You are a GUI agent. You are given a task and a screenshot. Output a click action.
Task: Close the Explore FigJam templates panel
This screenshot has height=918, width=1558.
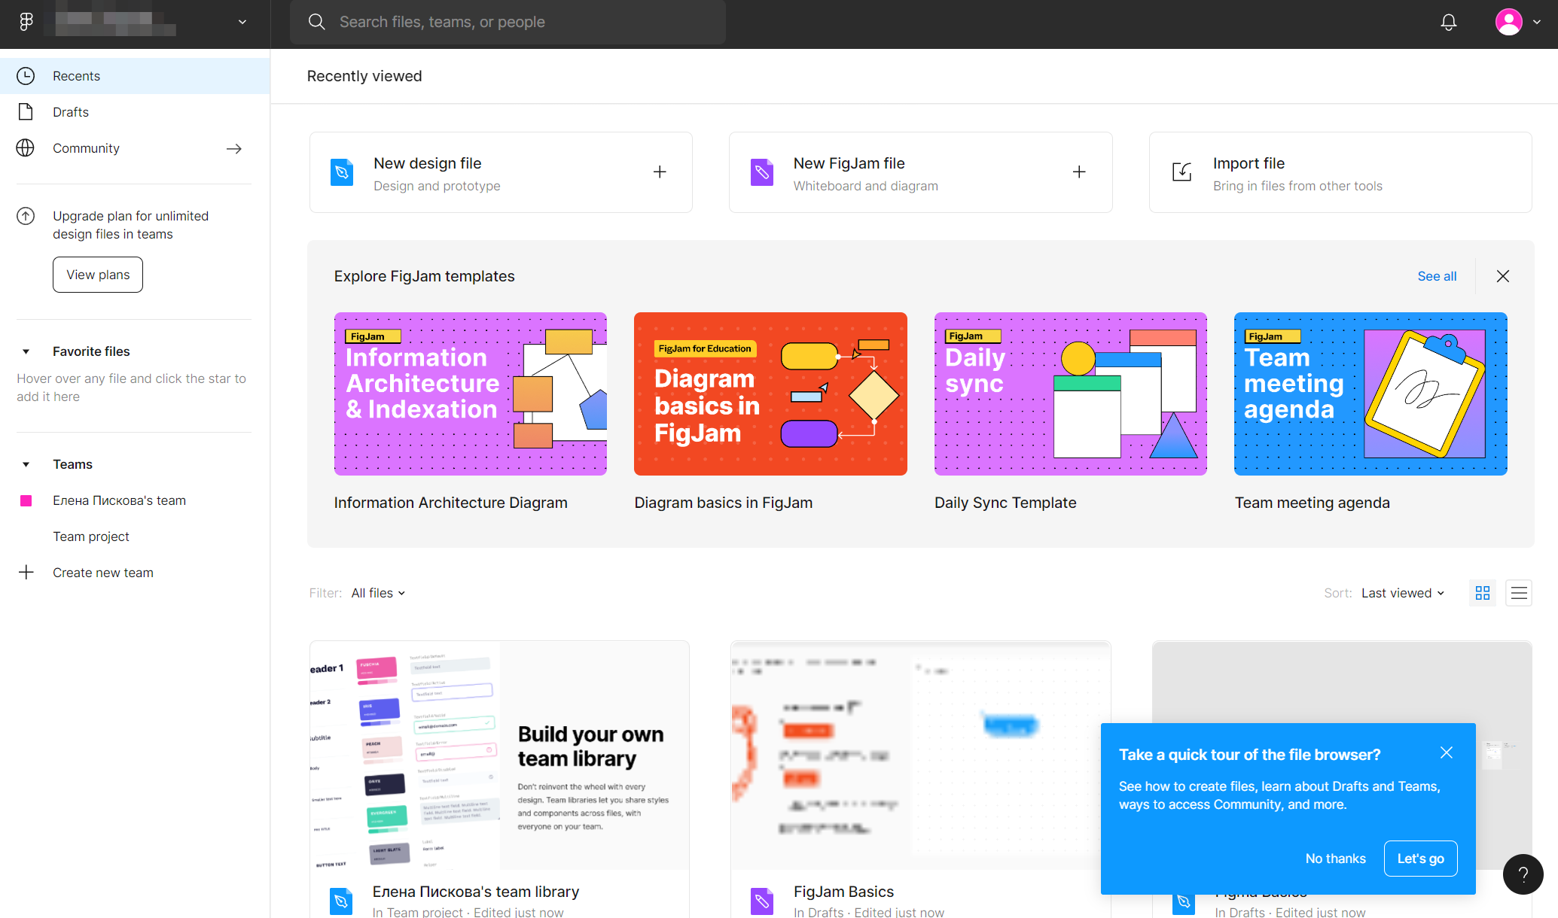click(1503, 276)
